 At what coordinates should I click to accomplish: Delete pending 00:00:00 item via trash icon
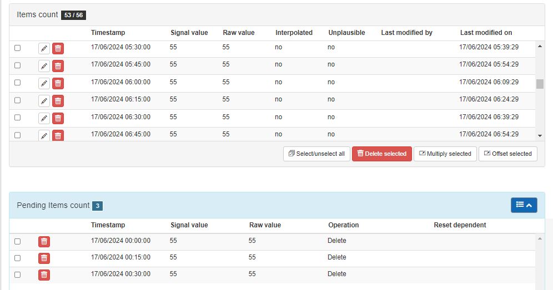[44, 241]
